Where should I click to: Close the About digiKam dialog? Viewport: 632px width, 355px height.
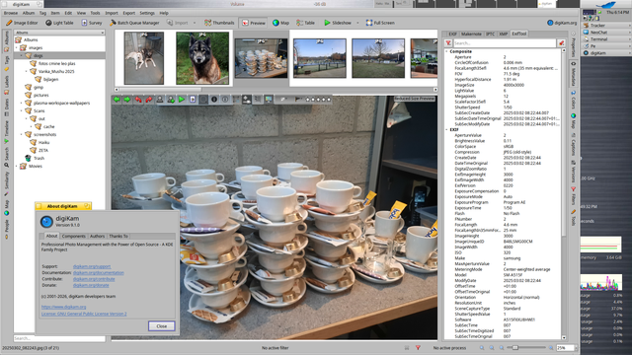pyautogui.click(x=161, y=326)
